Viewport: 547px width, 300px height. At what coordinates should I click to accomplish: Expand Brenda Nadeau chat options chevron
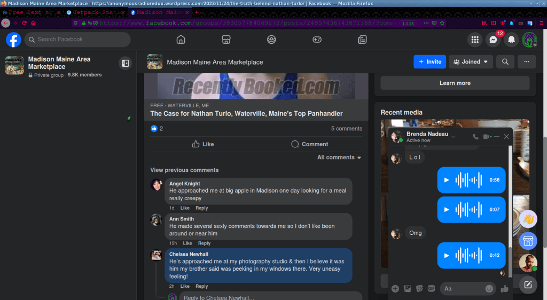pos(453,137)
